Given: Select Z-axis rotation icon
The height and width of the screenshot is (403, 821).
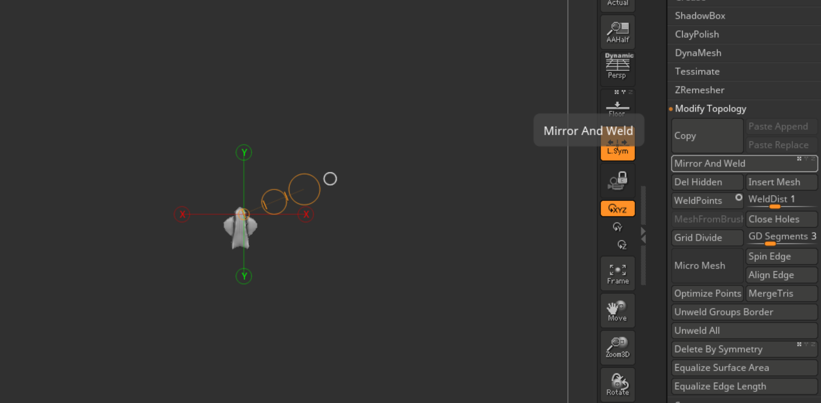Looking at the screenshot, I should coord(622,244).
